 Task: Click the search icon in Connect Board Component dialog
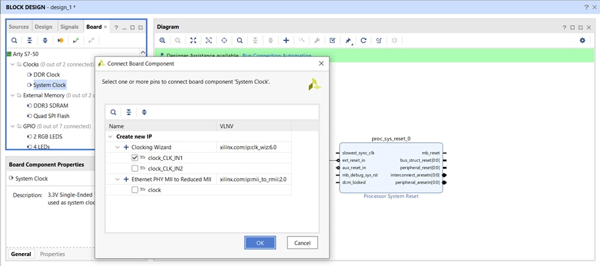[x=113, y=112]
